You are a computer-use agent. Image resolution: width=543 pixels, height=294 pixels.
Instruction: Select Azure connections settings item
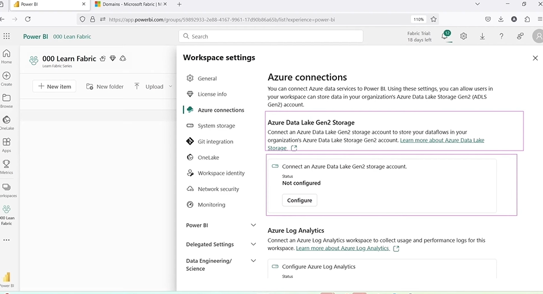point(221,110)
